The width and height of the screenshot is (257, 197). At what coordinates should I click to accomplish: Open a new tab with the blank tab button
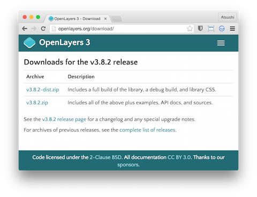click(116, 19)
